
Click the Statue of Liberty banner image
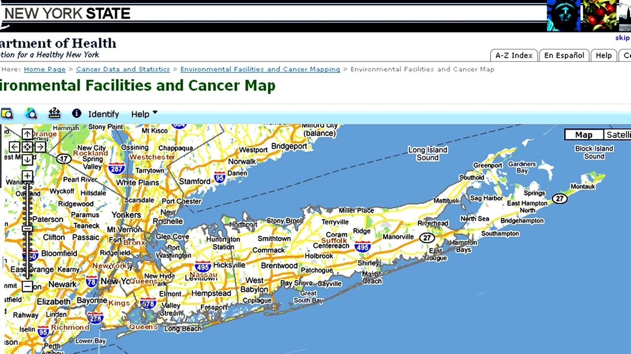point(563,16)
